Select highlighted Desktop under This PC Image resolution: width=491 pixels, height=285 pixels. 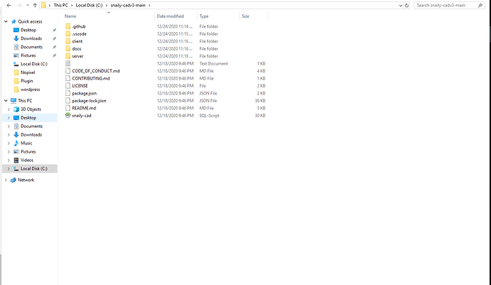[x=28, y=118]
